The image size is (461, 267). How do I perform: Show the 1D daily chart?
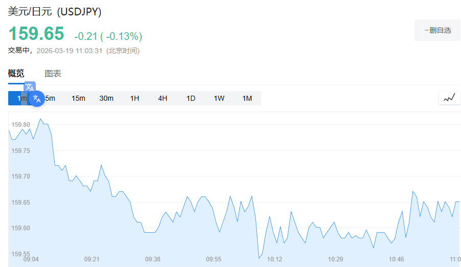click(191, 98)
